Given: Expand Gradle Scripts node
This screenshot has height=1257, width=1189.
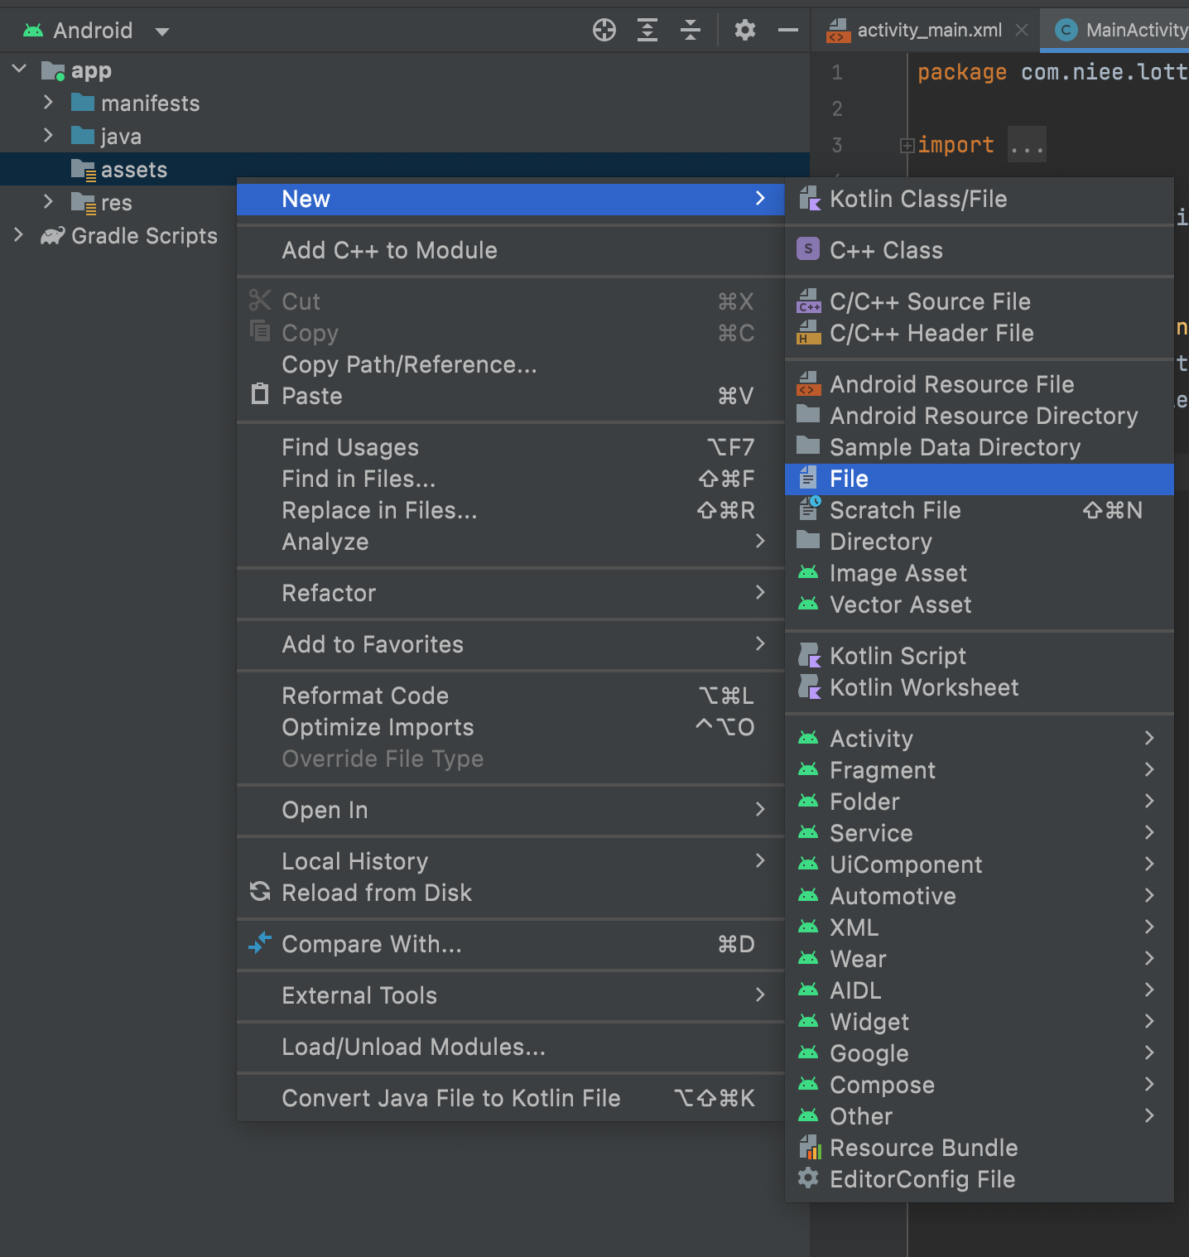Looking at the screenshot, I should pos(18,234).
